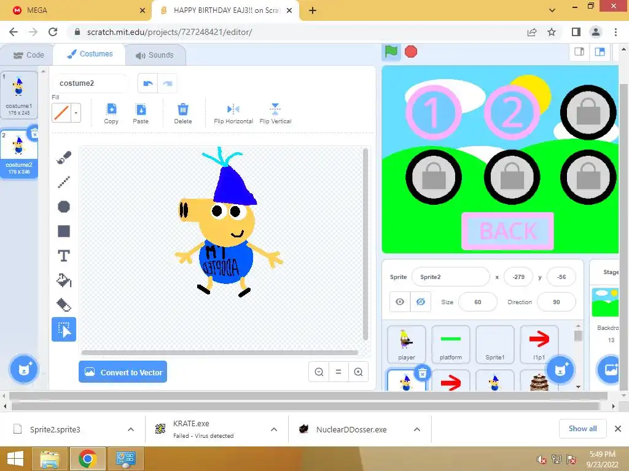This screenshot has height=471, width=629.
Task: Expand Sprite2.sprite3 download options
Action: click(x=131, y=429)
